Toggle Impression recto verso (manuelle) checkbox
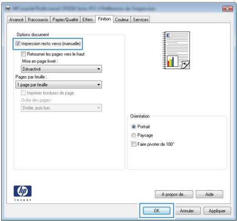This screenshot has height=221, width=237. [18, 44]
